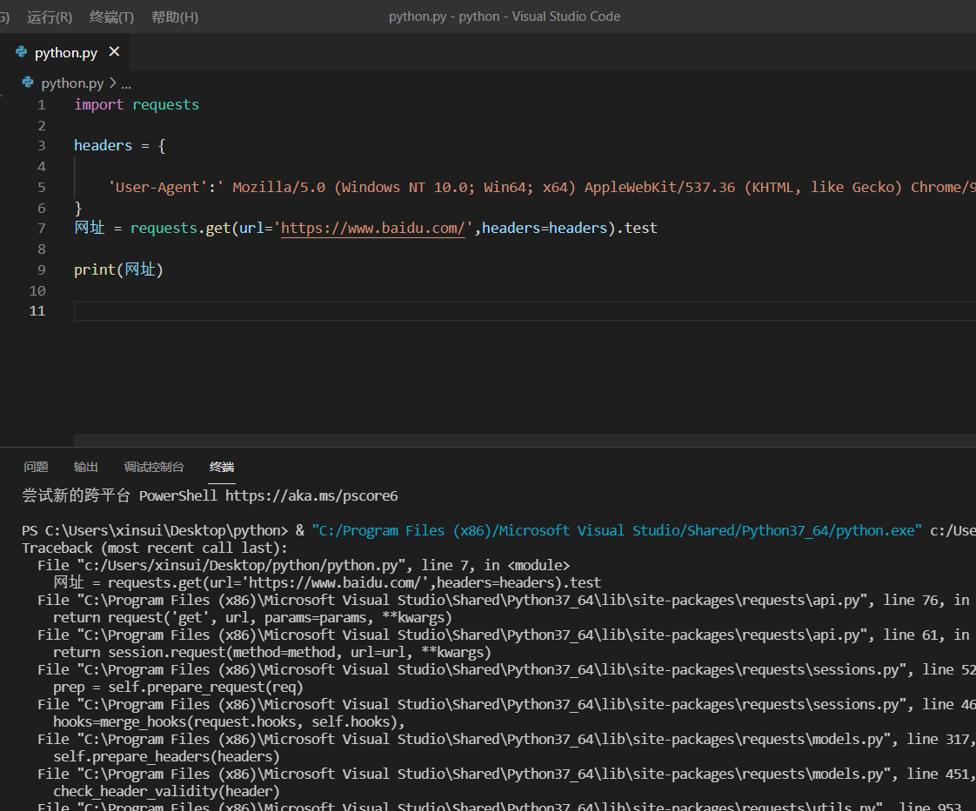Click line number 9 in the editor gutter
976x811 pixels.
click(42, 269)
